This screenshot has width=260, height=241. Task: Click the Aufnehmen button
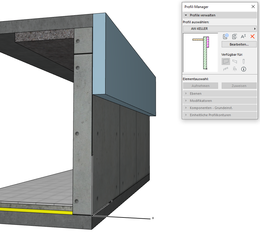[201, 86]
